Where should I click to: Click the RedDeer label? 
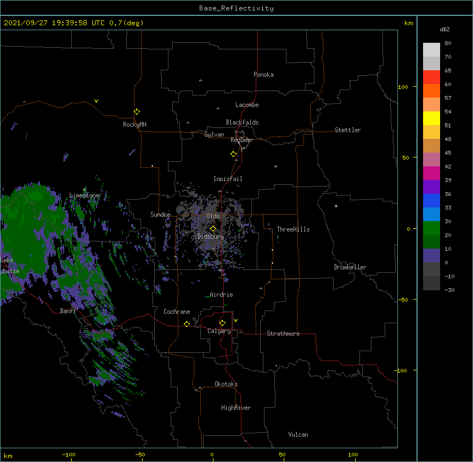[241, 140]
